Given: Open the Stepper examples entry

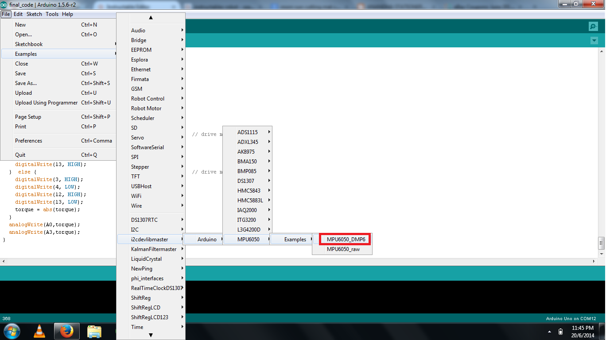Looking at the screenshot, I should (x=151, y=167).
